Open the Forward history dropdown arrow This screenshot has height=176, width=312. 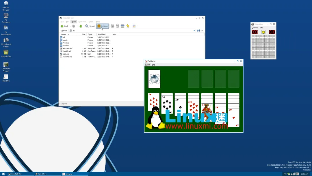(77, 26)
